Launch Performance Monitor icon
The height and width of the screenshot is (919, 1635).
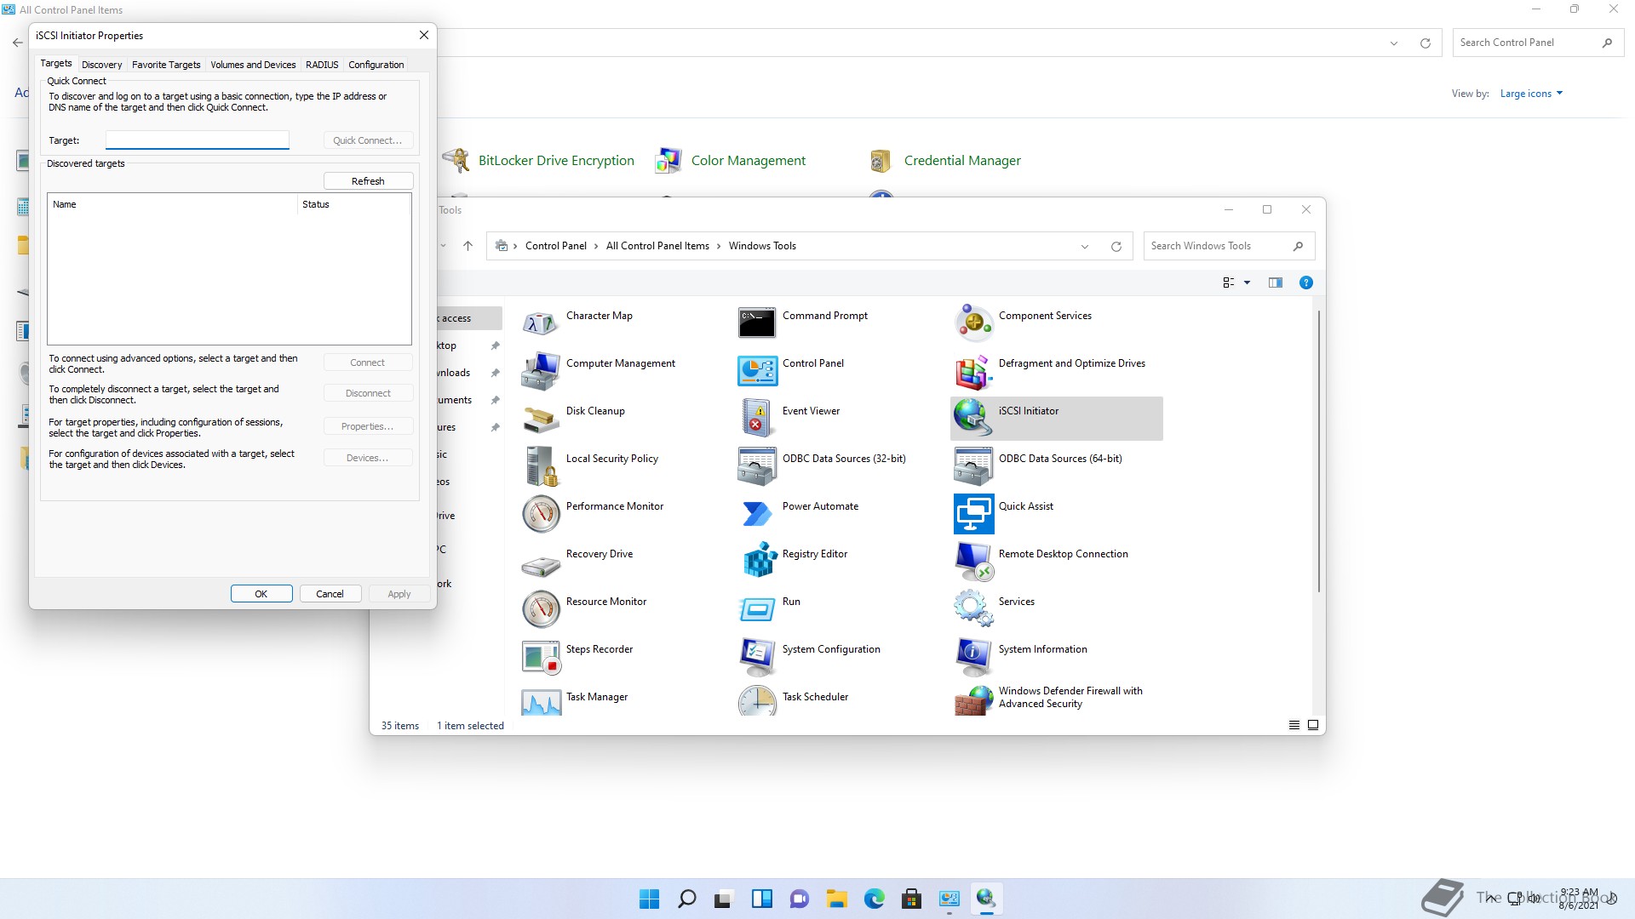click(541, 514)
